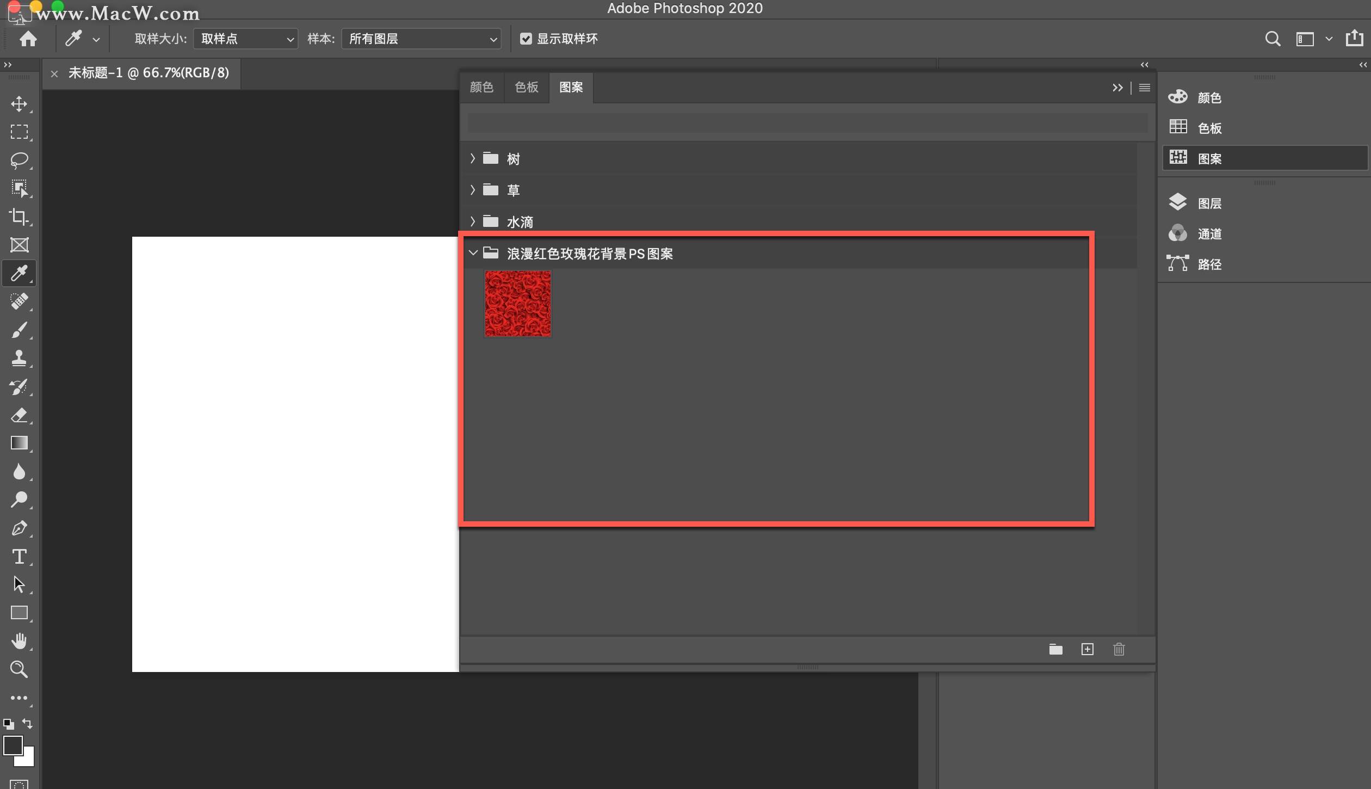The width and height of the screenshot is (1371, 789).
Task: Click the Share icon at top right
Action: pyautogui.click(x=1354, y=38)
